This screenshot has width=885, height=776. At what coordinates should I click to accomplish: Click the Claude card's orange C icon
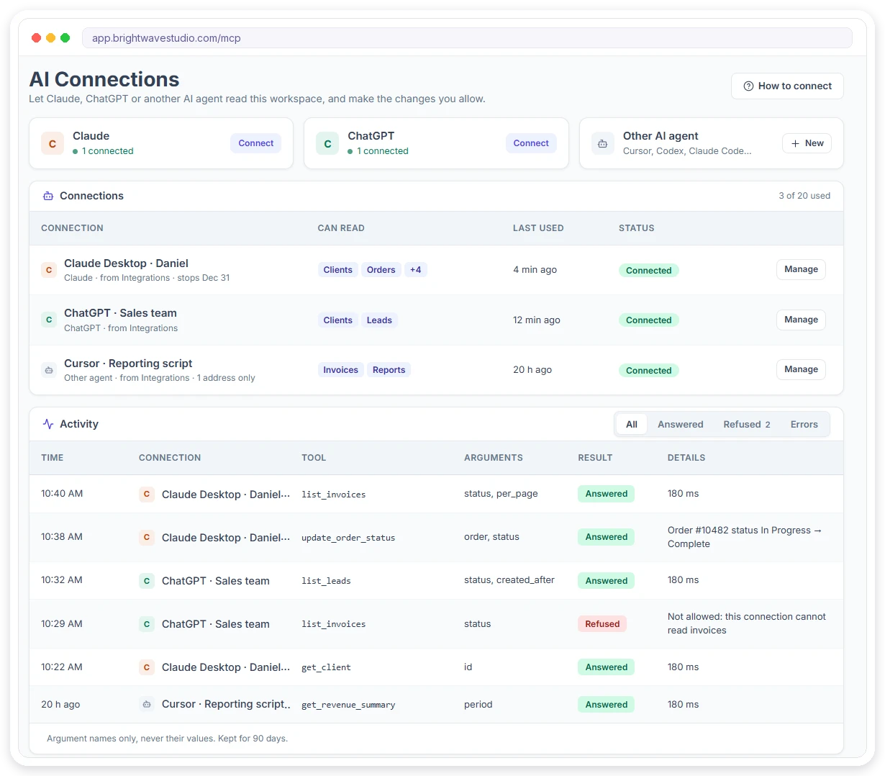[x=53, y=143]
